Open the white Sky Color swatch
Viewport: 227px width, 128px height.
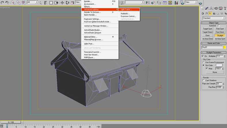pyautogui.click(x=219, y=65)
